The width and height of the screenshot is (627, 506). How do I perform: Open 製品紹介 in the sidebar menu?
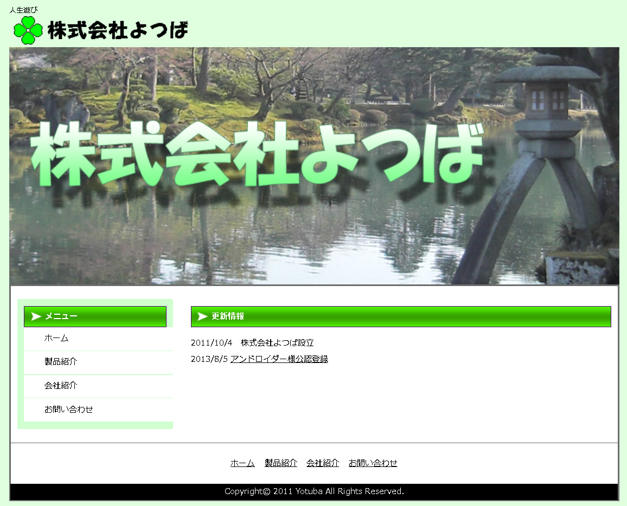click(61, 362)
